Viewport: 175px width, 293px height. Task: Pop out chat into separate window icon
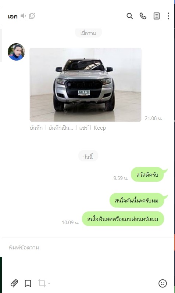32,16
